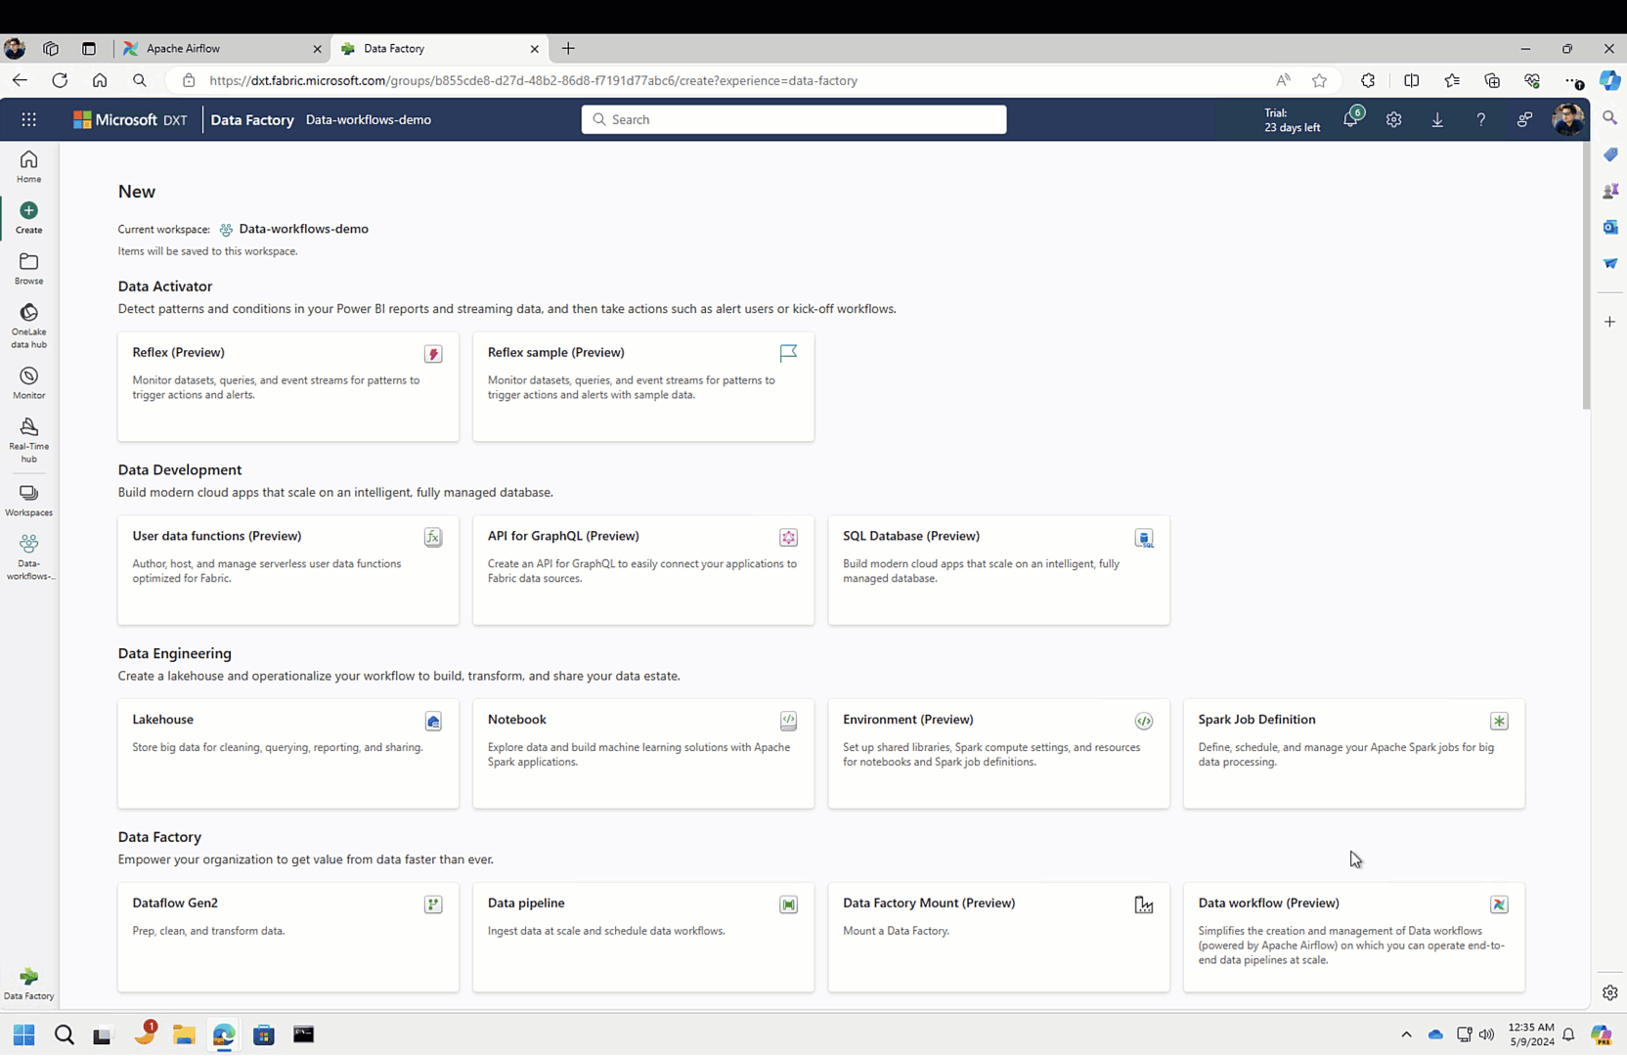Create an Environment (Preview)

pyautogui.click(x=998, y=753)
